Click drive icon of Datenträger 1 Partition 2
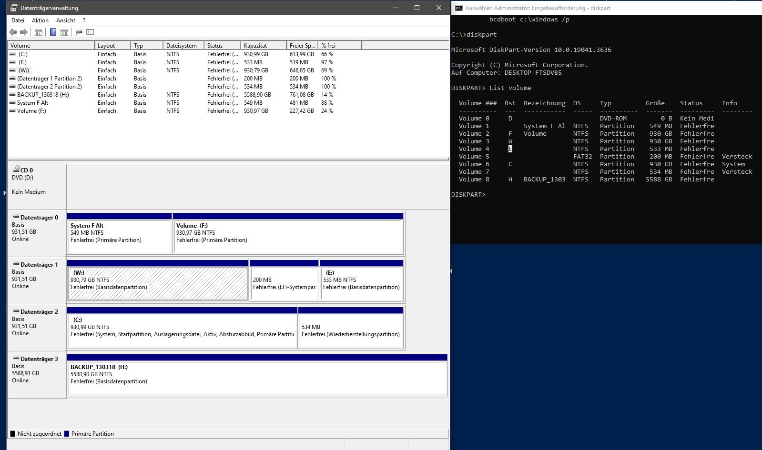The width and height of the screenshot is (762, 450). click(x=12, y=79)
